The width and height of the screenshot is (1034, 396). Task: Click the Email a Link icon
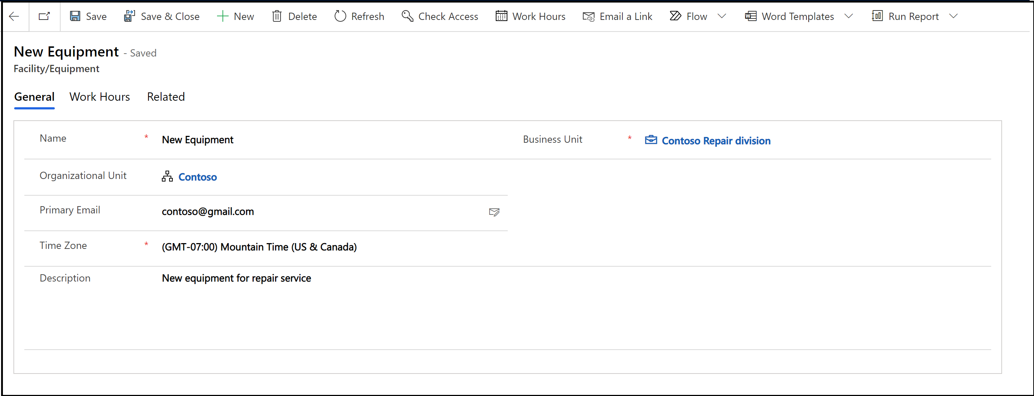pos(589,16)
